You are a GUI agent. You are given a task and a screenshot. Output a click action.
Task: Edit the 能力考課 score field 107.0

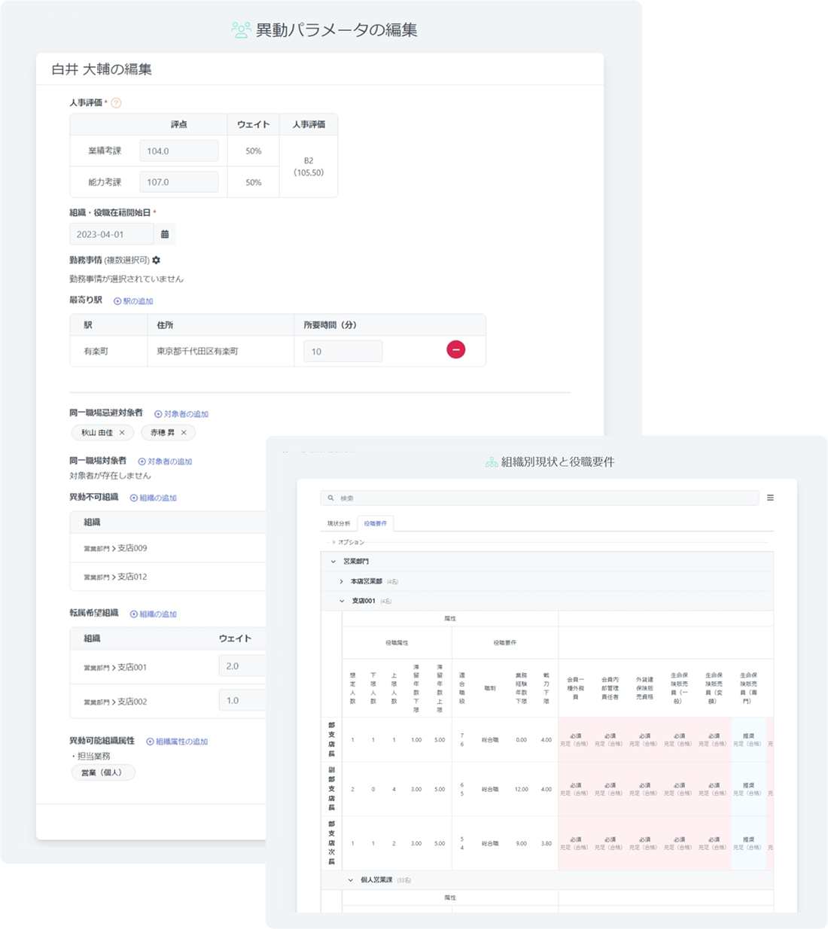tap(179, 181)
